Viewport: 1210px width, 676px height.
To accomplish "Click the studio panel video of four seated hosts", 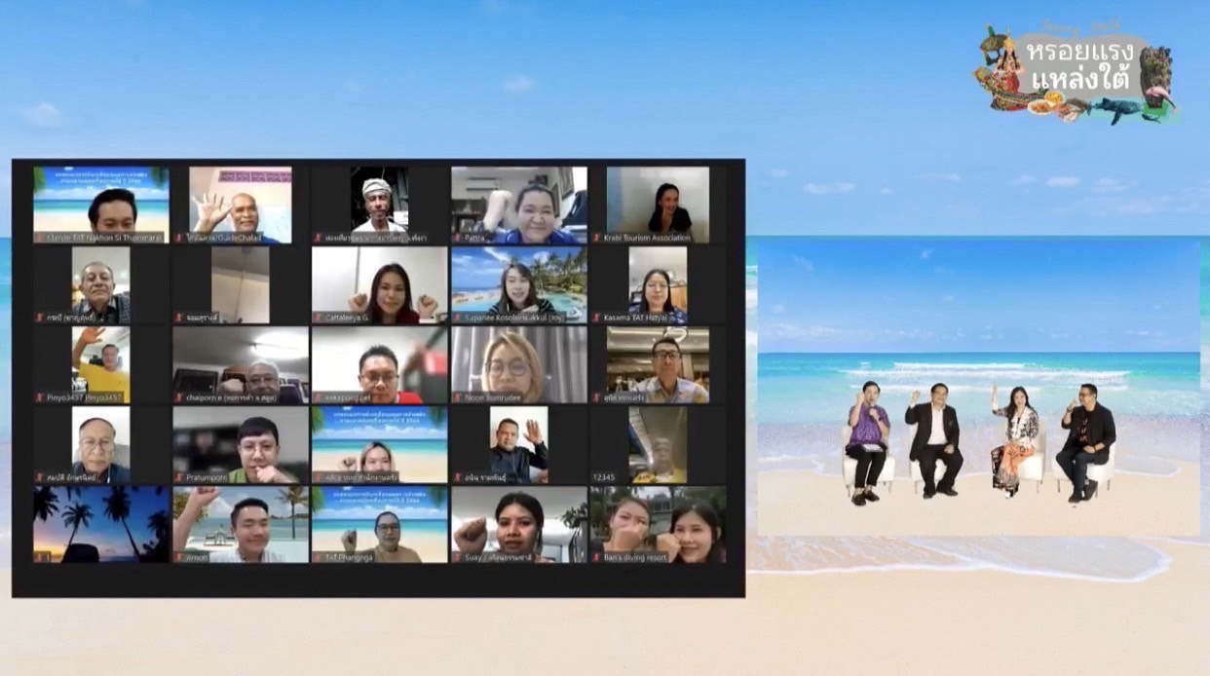I will (978, 388).
